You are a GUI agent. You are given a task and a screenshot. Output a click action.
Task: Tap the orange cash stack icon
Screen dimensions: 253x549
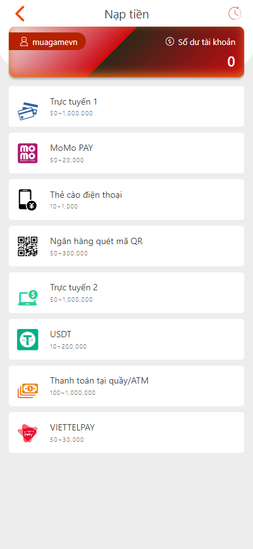pos(28,391)
